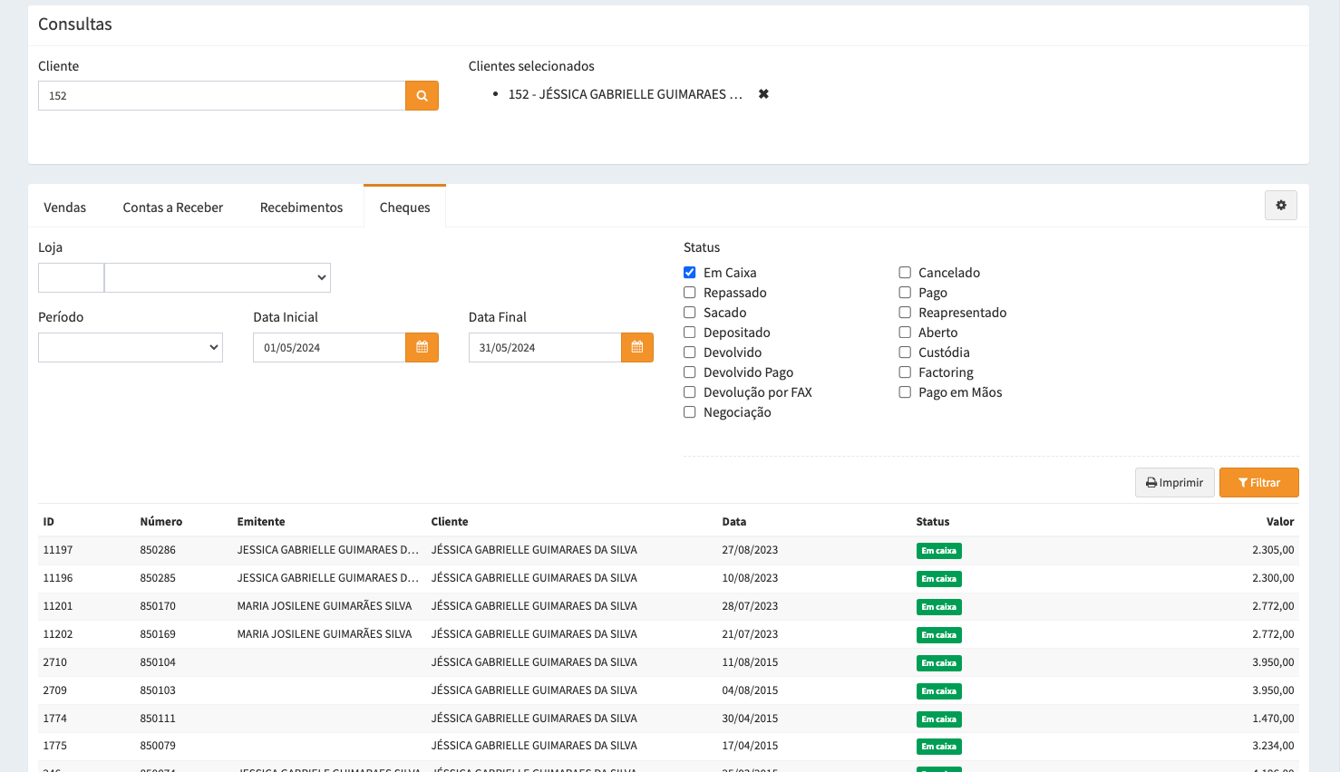Open the gear settings button
This screenshot has width=1340, height=772.
[x=1280, y=206]
